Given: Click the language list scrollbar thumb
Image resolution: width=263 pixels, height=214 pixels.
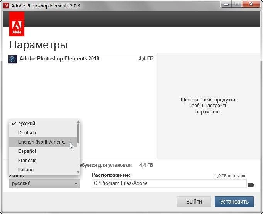Looking at the screenshot, I should pyautogui.click(x=78, y=134).
